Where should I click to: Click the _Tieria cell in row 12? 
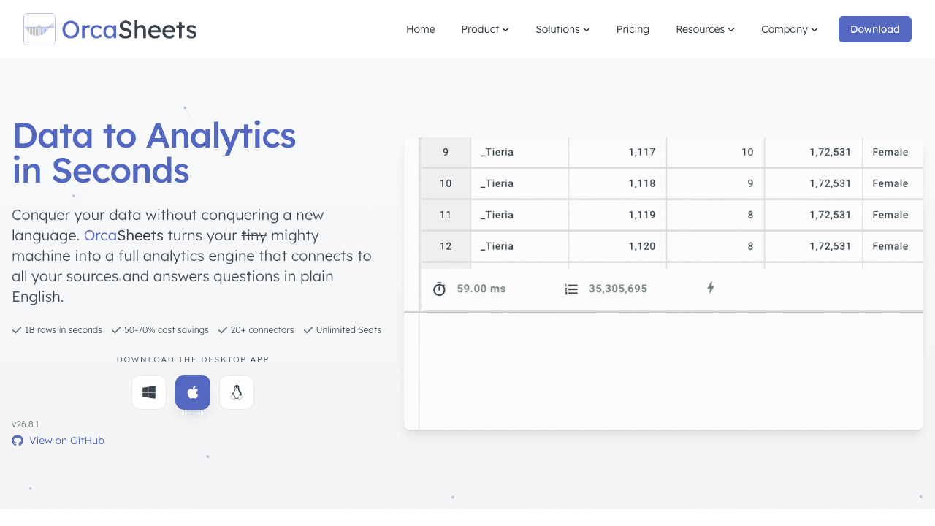519,246
